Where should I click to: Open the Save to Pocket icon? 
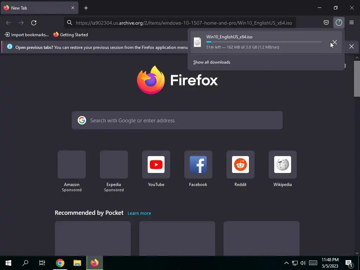pos(326,22)
